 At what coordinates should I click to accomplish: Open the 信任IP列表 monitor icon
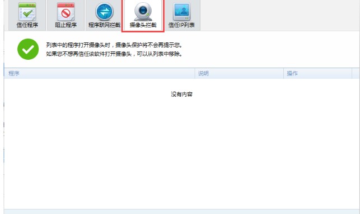coord(181,12)
